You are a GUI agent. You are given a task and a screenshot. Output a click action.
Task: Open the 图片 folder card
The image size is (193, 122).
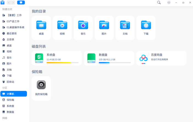click(104, 28)
